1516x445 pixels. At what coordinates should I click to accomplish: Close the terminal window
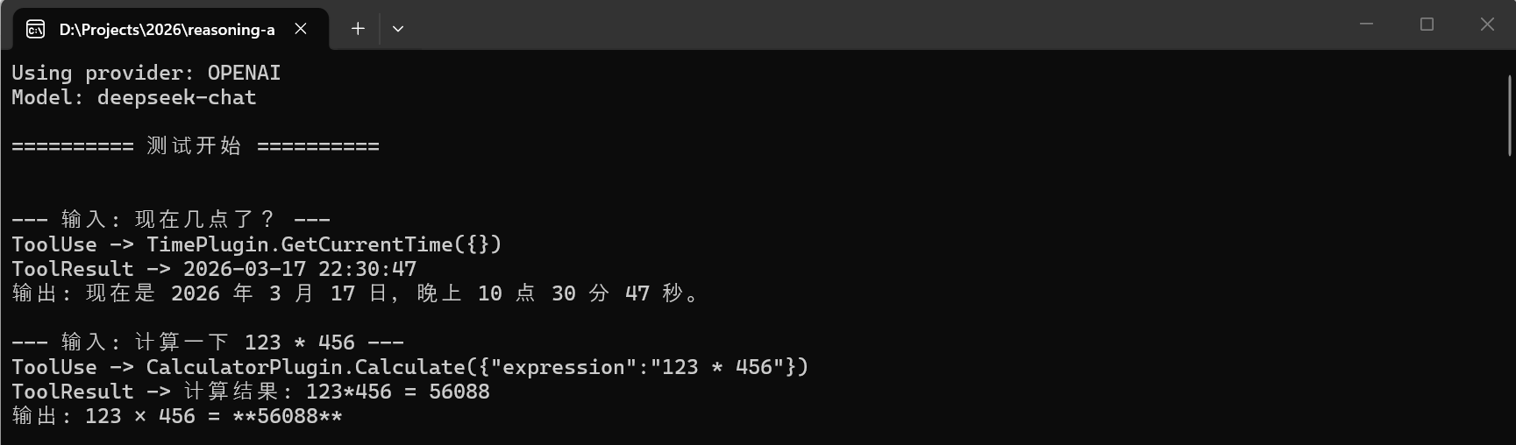coord(1487,25)
